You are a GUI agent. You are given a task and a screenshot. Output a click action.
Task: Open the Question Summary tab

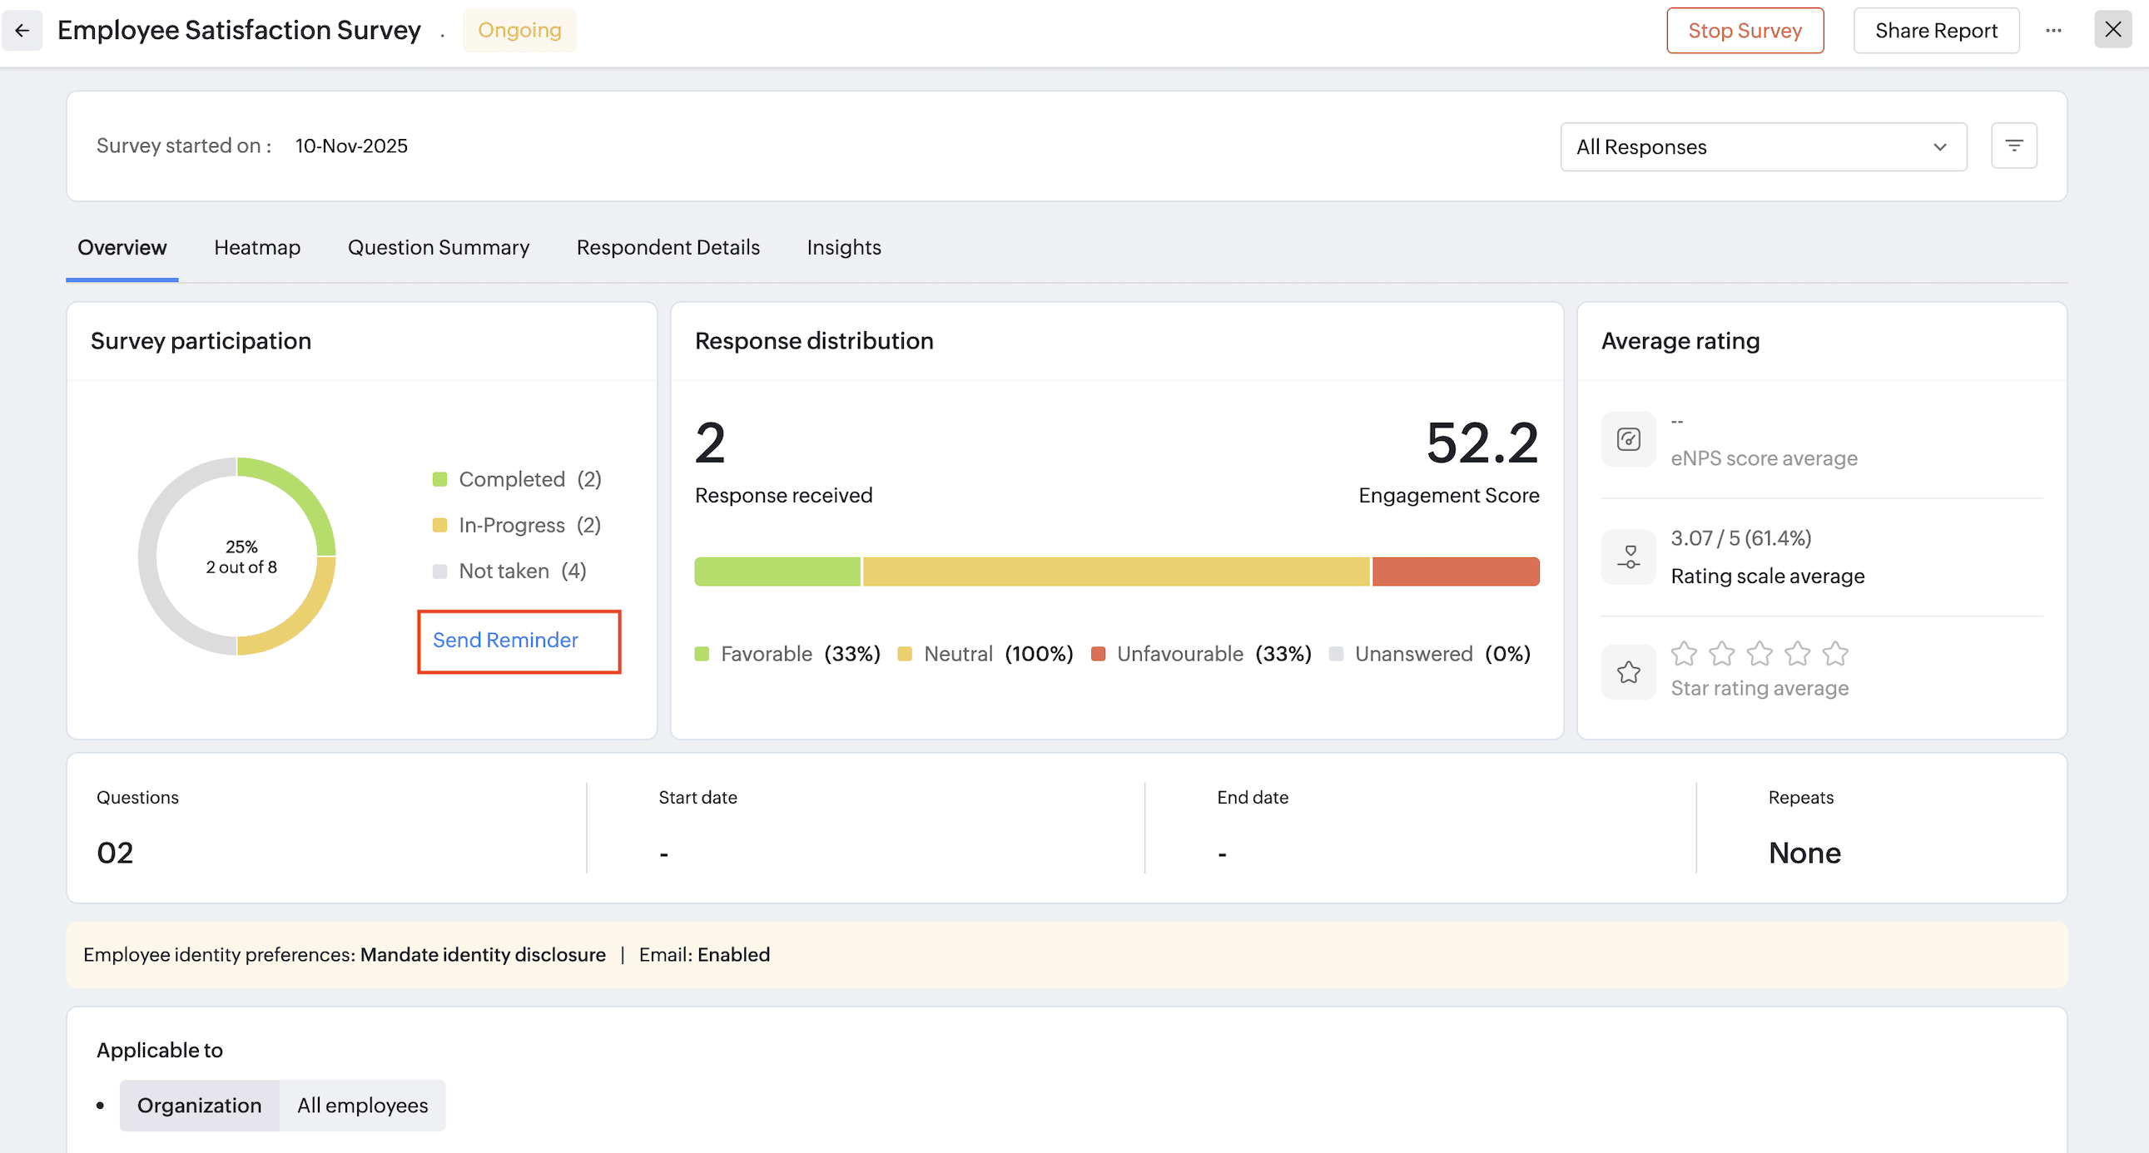tap(438, 248)
